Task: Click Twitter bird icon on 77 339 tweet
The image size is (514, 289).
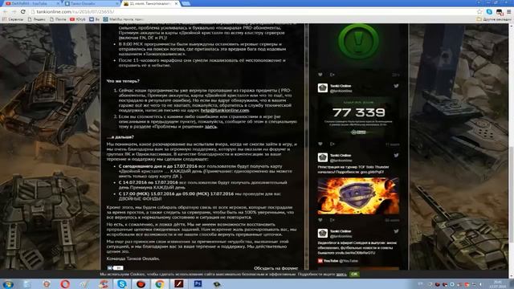Action: (396, 86)
